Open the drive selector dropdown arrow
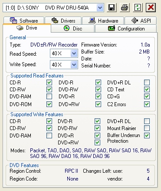The width and height of the screenshot is (161, 191). [100, 8]
